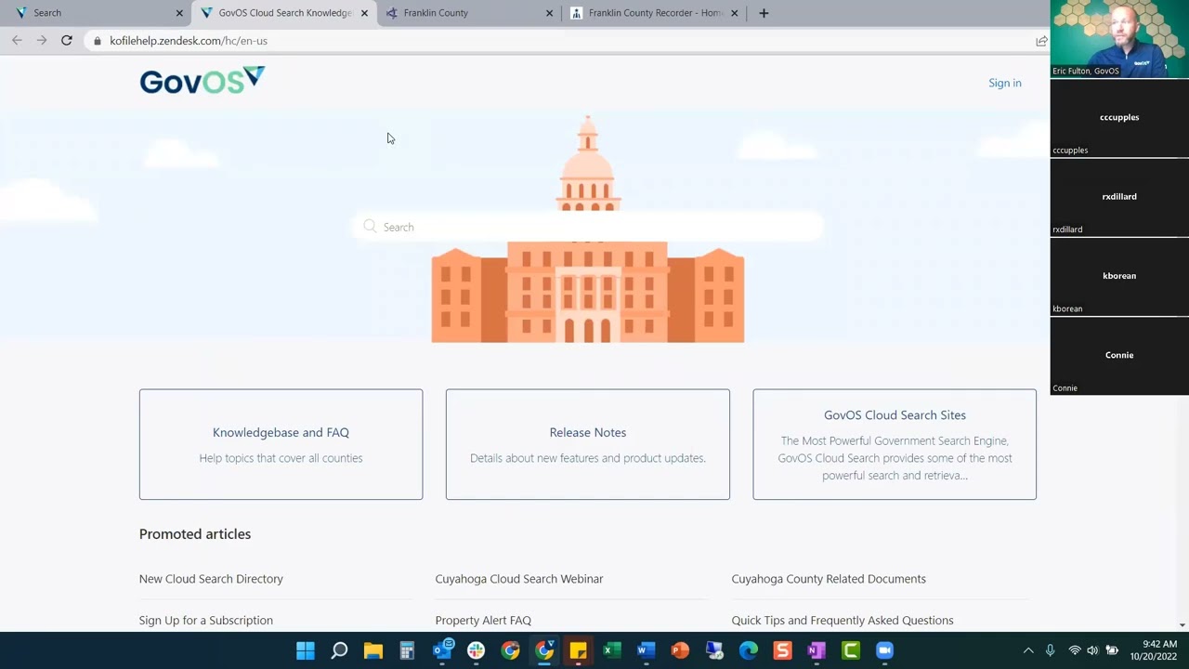Show hidden system tray icons
Screen dimensions: 1189x669
[1027, 650]
